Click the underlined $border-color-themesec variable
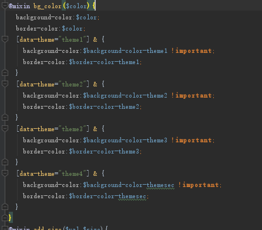 [x=108, y=196]
